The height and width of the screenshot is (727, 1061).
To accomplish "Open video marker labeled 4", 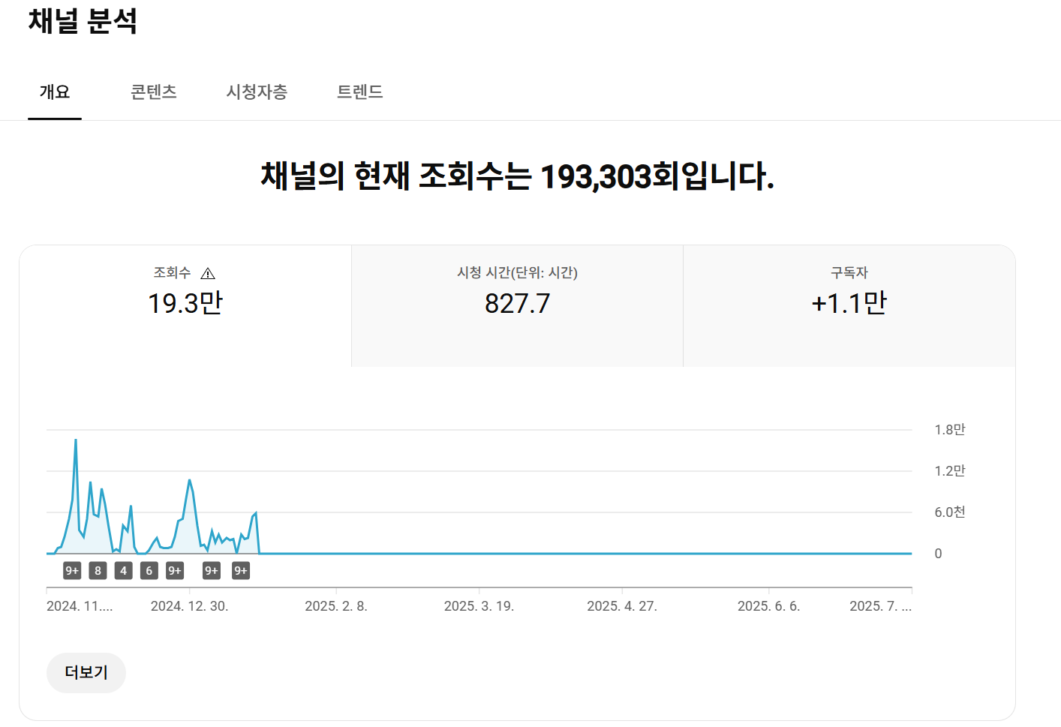I will (x=124, y=571).
